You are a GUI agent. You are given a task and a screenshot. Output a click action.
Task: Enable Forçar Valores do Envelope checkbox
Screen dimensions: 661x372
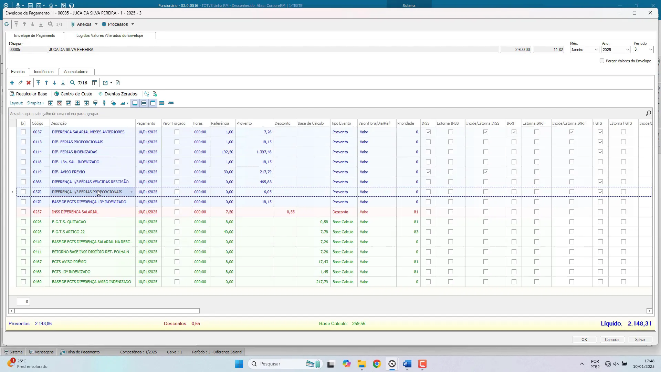[x=602, y=61]
